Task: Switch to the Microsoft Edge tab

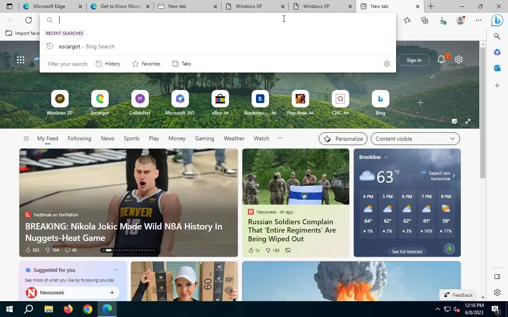Action: coord(53,6)
